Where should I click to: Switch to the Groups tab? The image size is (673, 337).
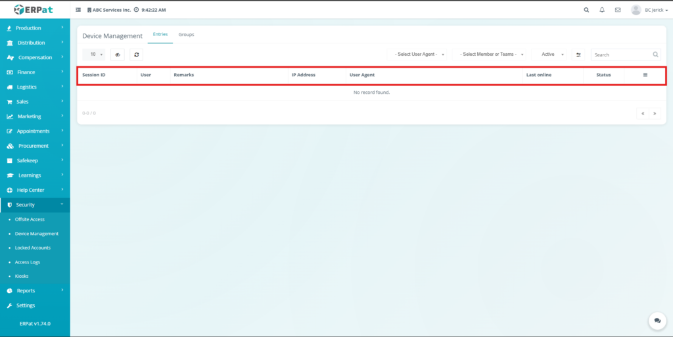[186, 34]
